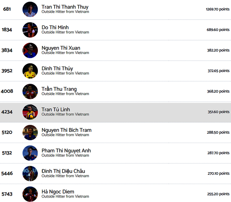Click rank number 681
Viewport: 231px width, 202px height.
[x=7, y=9]
